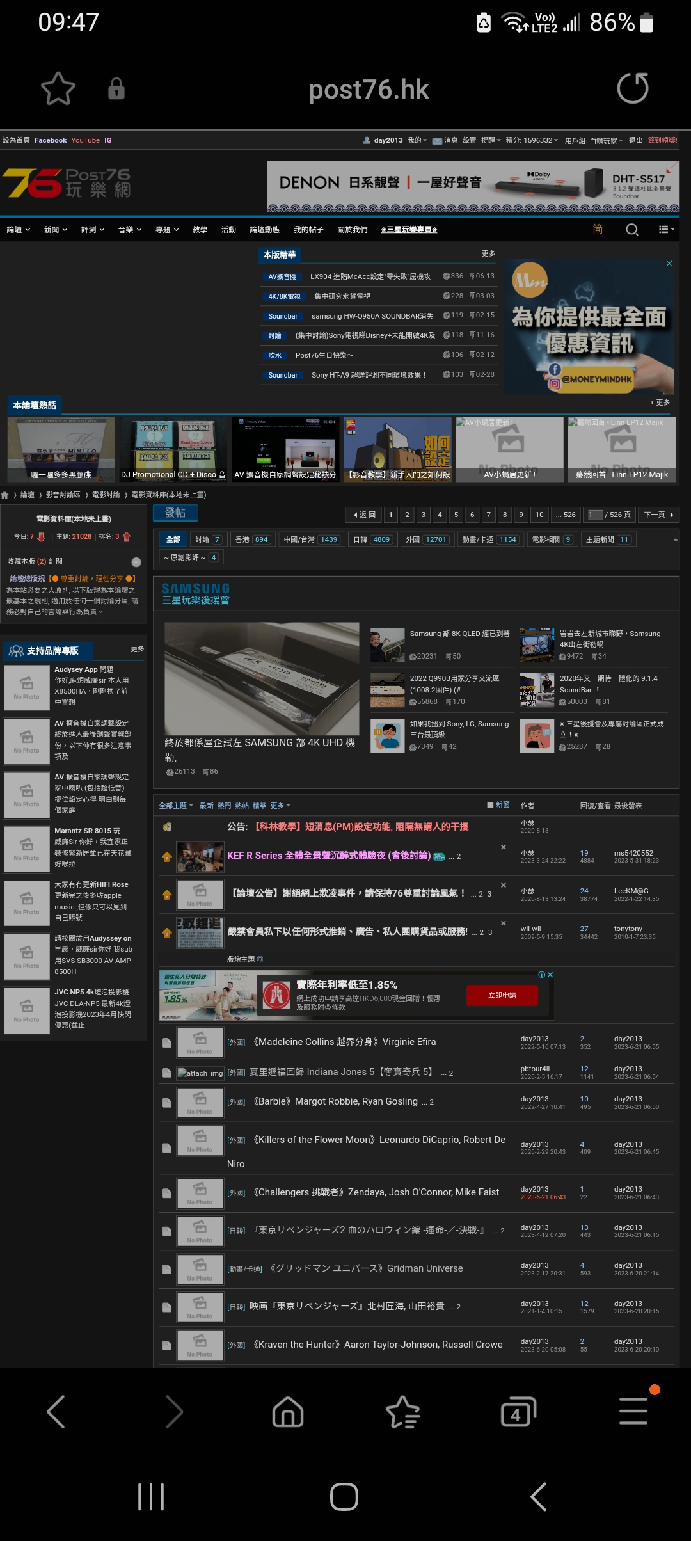The height and width of the screenshot is (1541, 691).
Task: Click the 返回 back button
Action: click(364, 515)
